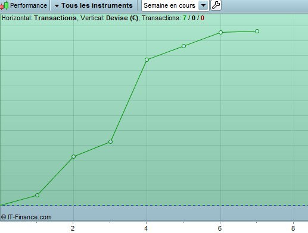
Task: Expand the Semaine en cours dropdown arrow
Action: click(x=203, y=5)
